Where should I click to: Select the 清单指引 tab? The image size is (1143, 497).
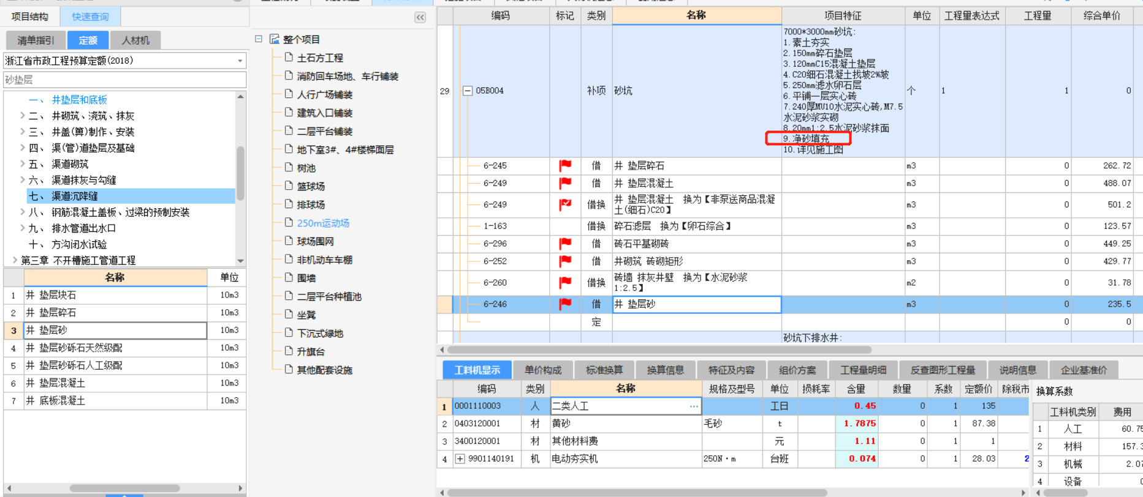click(x=36, y=40)
